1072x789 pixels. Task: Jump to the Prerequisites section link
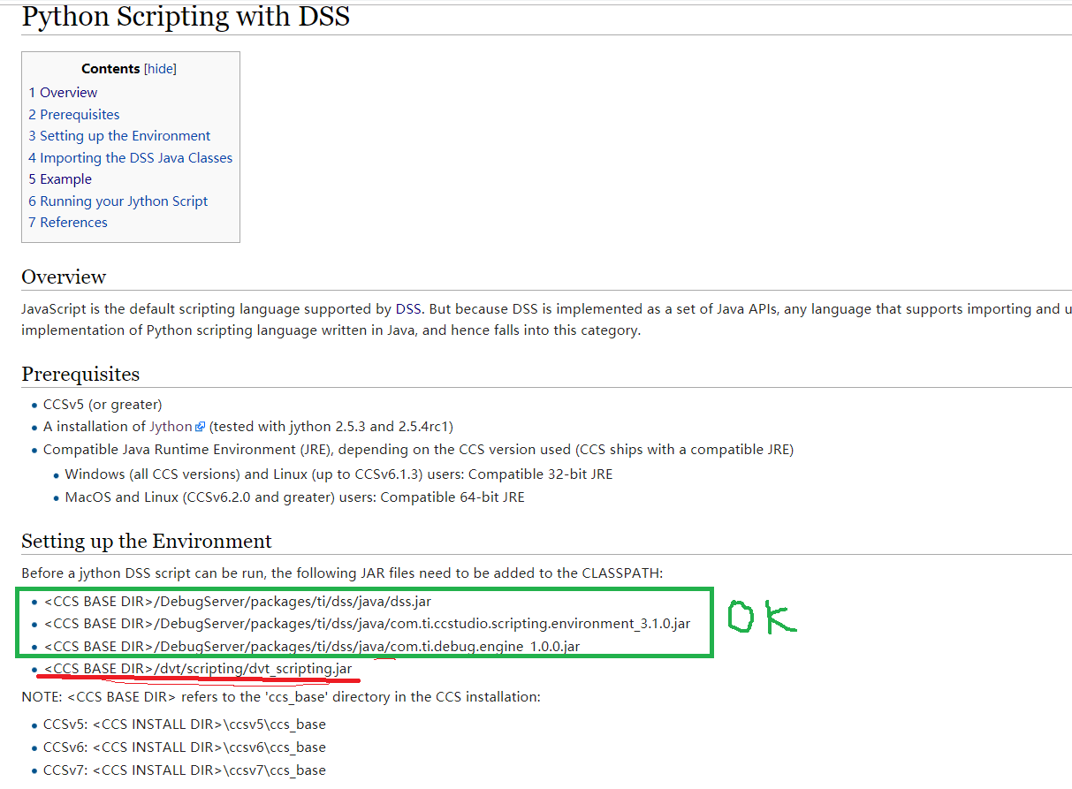73,115
